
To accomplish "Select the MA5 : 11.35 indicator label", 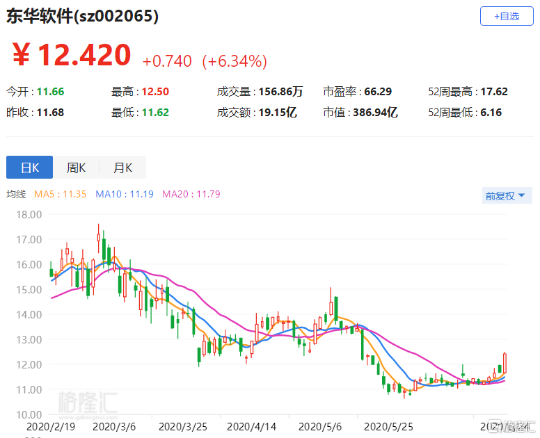I will coord(61,194).
